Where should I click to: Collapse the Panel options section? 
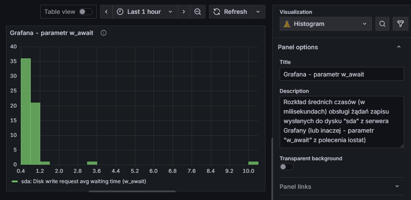point(398,47)
